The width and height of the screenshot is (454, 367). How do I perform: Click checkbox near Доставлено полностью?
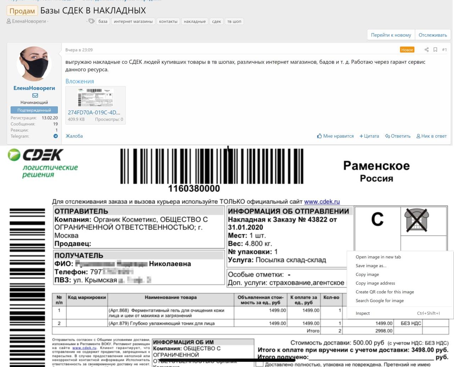point(260,364)
